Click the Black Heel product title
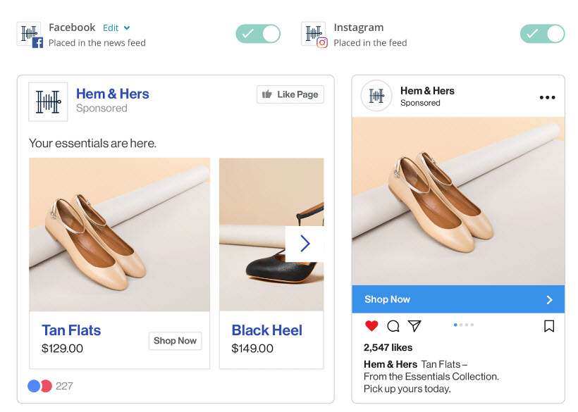The image size is (578, 412). (266, 330)
